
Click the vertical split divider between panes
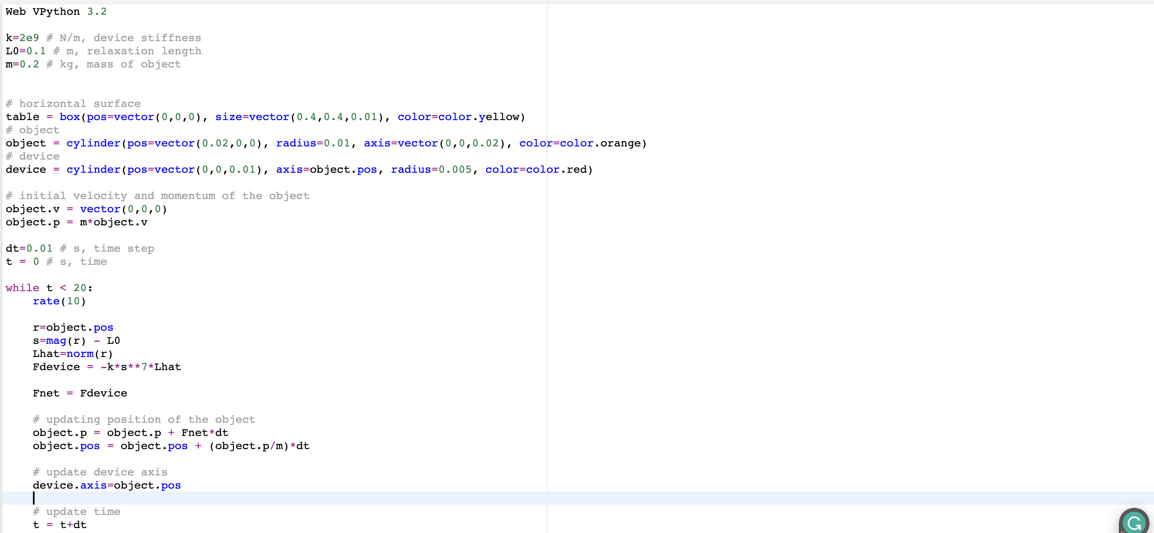tap(547, 269)
